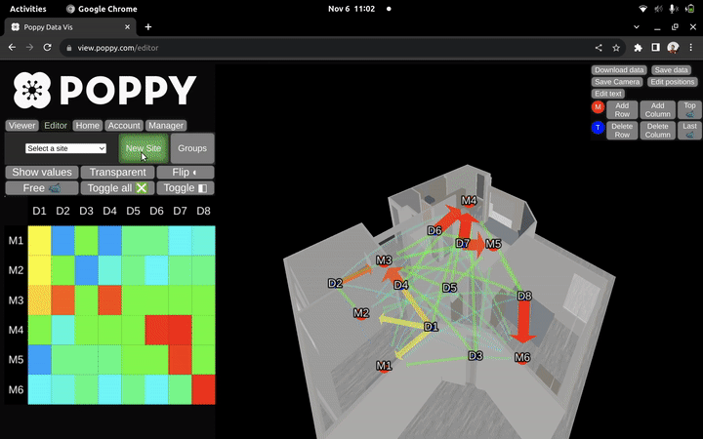Select blue M5-D1 matrix cell
The height and width of the screenshot is (439, 703).
39,360
